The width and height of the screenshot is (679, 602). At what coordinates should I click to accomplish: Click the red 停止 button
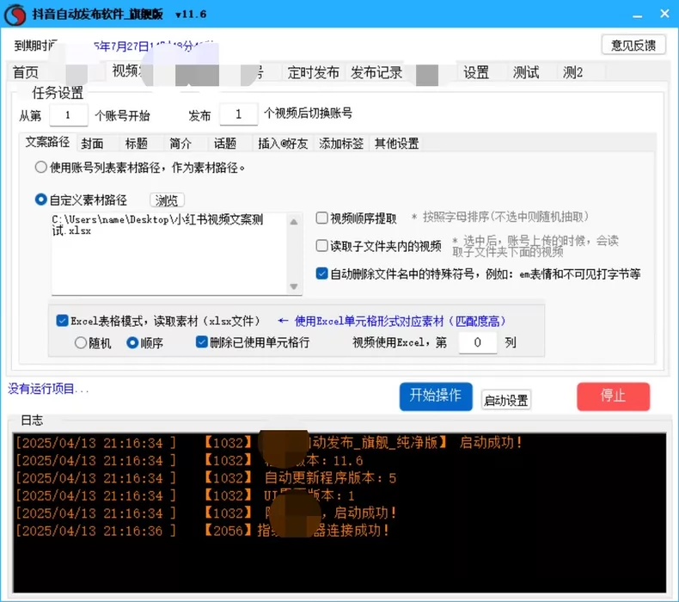pyautogui.click(x=613, y=396)
